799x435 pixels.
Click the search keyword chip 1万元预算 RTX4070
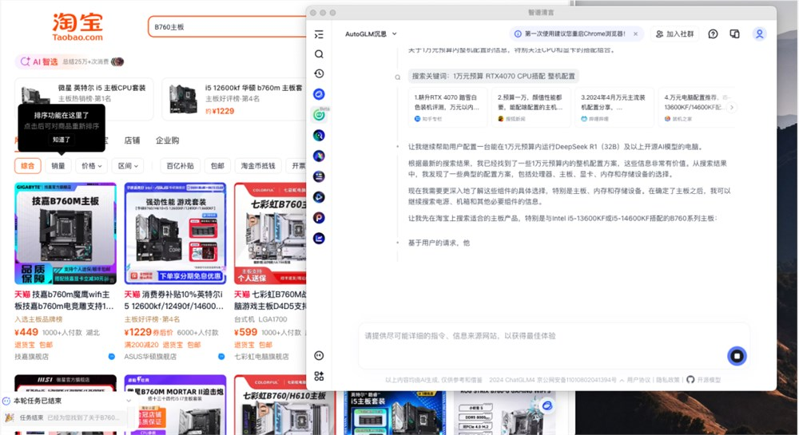[493, 77]
